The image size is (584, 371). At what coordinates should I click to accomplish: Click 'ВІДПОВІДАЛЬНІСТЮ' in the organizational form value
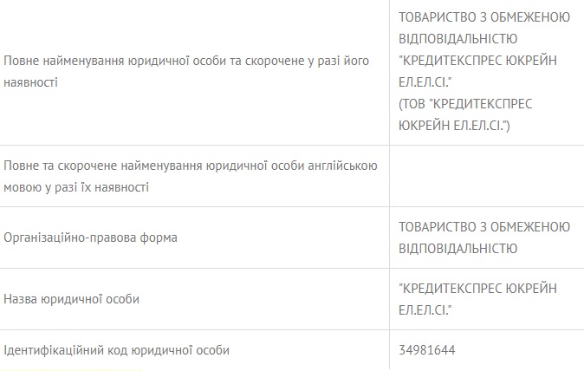coord(457,249)
